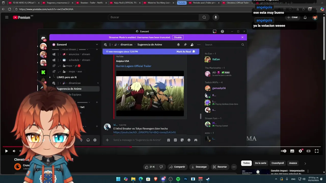326x183 pixels.
Task: Open the gift icon in message box
Action: click(x=168, y=140)
